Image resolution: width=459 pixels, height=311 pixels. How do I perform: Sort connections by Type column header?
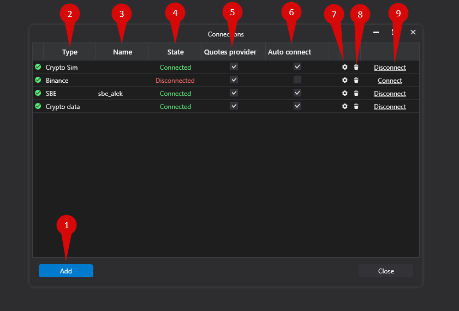pos(70,52)
